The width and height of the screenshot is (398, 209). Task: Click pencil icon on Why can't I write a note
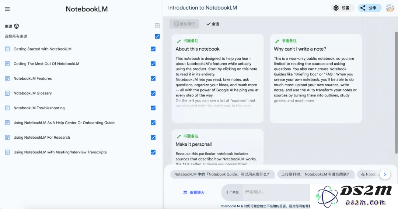pos(277,41)
